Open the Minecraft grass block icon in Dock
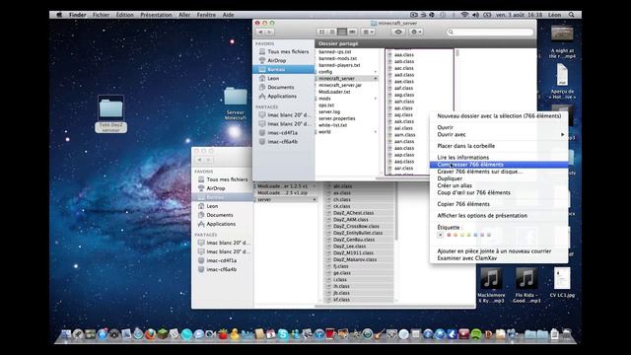This screenshot has height=355, width=631. pyautogui.click(x=163, y=334)
